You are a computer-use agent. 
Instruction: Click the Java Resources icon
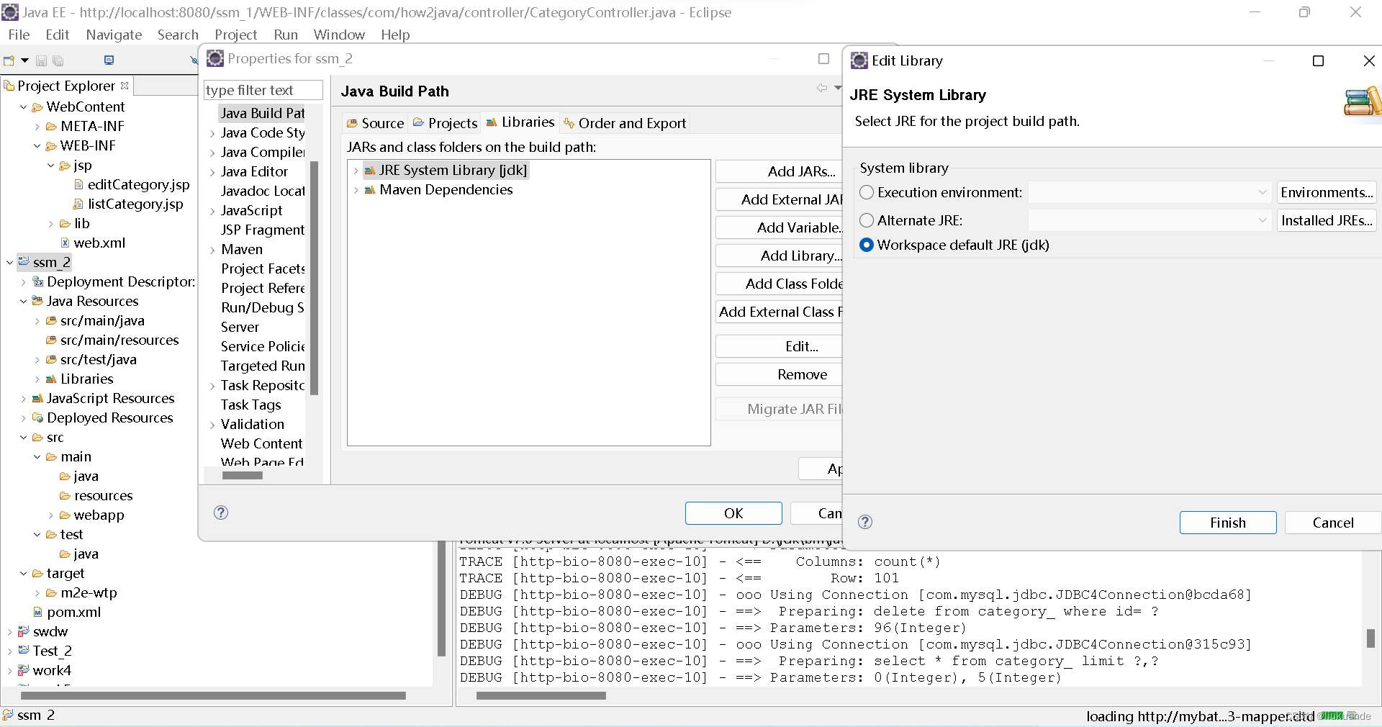(37, 301)
